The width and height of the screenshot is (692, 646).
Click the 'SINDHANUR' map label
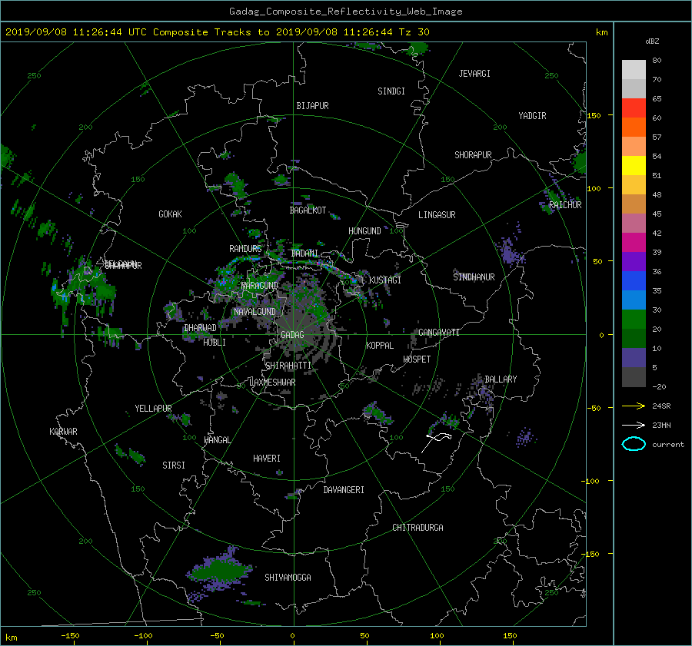[x=474, y=277]
